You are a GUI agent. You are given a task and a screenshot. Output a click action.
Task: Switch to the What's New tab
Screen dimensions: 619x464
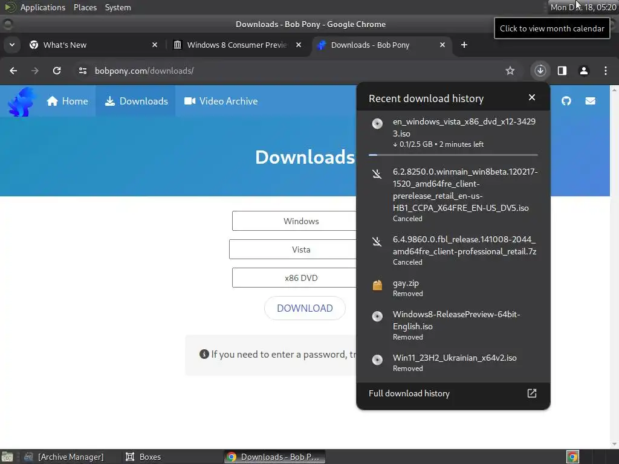93,45
